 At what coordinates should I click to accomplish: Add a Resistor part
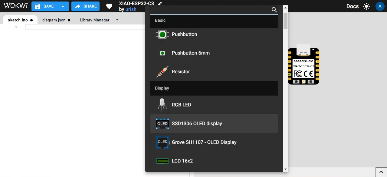coord(214,72)
